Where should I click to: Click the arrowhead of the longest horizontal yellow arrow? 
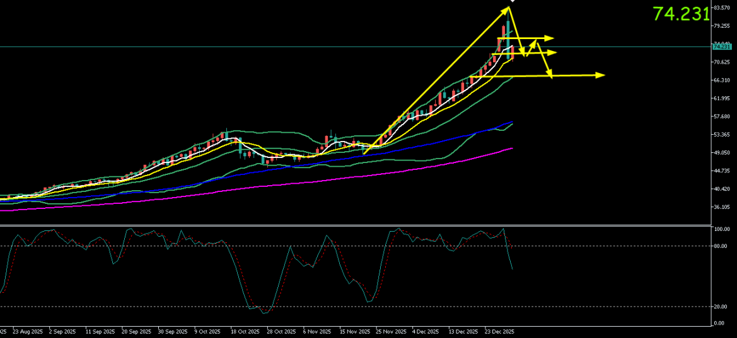(x=601, y=75)
